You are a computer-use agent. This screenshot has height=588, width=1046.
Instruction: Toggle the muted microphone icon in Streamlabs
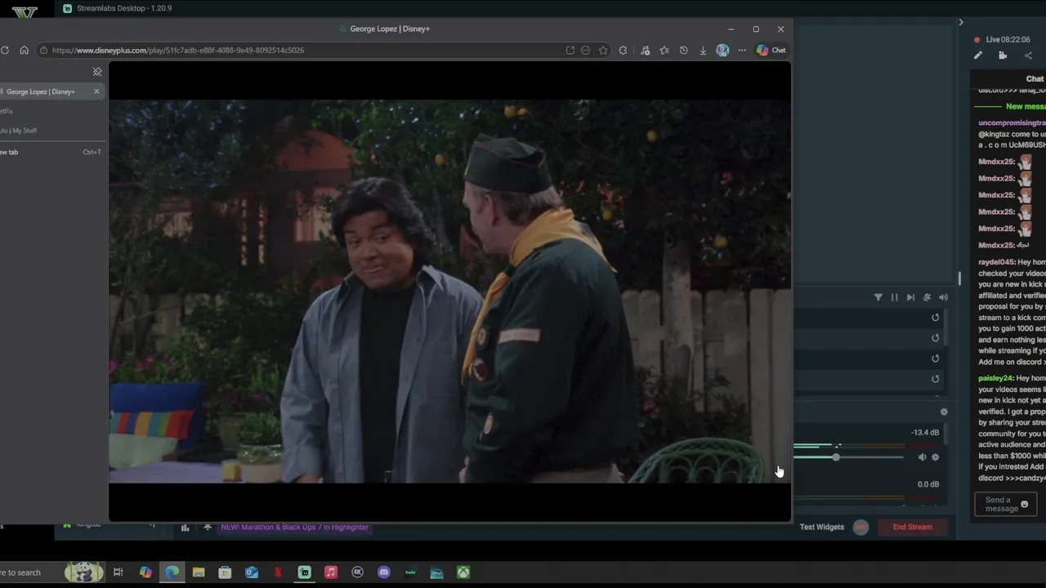(x=927, y=298)
